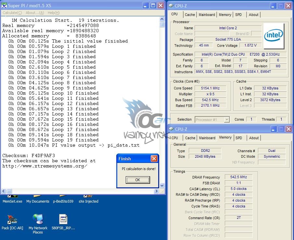
Task: Minimize the Super PI window
Action: (145, 6)
